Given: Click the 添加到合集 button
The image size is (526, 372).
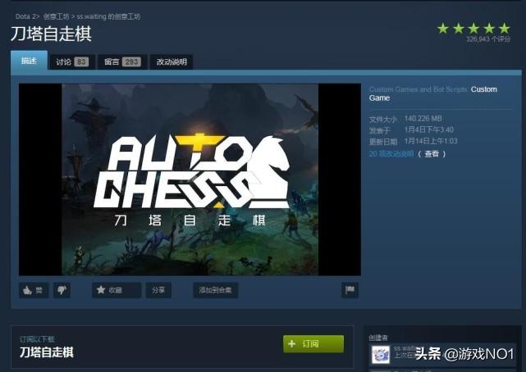Looking at the screenshot, I should (x=215, y=290).
